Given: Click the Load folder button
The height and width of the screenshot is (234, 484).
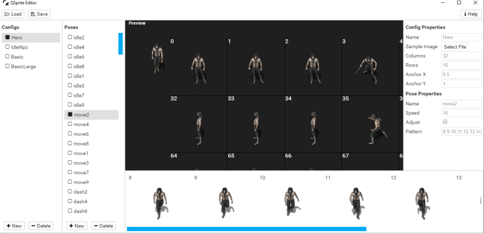Looking at the screenshot, I should point(13,14).
